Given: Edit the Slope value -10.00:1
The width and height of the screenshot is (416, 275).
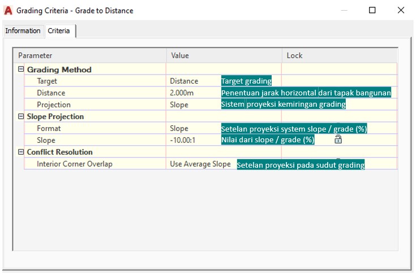Looking at the screenshot, I should pyautogui.click(x=183, y=140).
